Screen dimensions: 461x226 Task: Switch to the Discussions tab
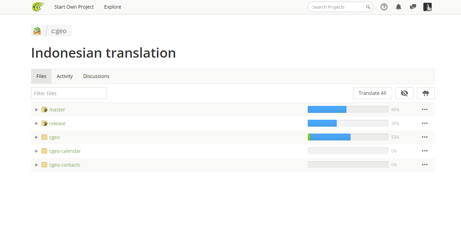(96, 76)
